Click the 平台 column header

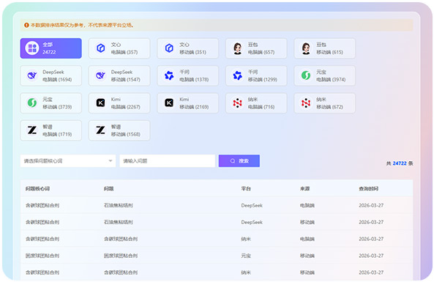coord(246,189)
